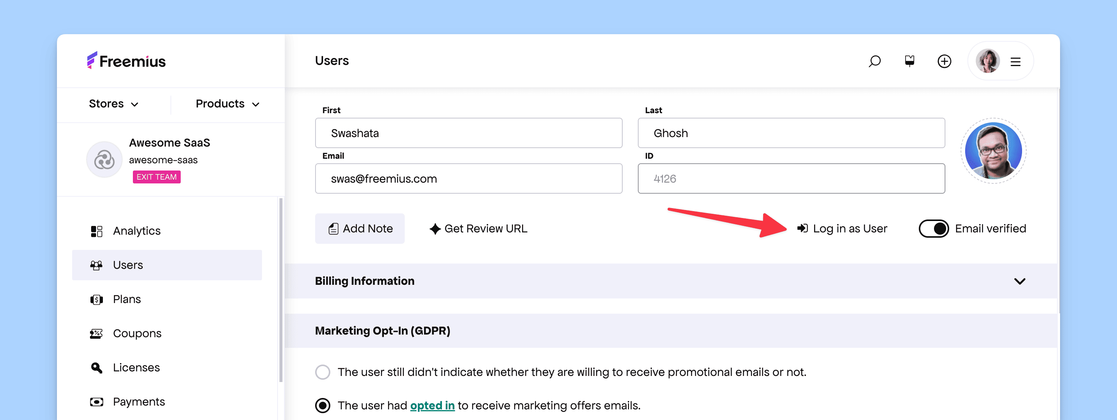
Task: Click the EXIT TEAM badge
Action: click(156, 177)
